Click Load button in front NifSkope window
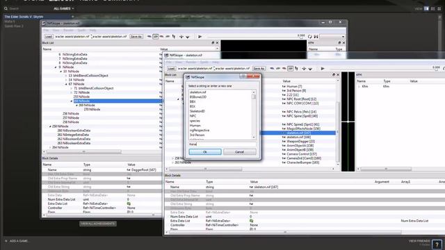 pyautogui.click(x=171, y=69)
